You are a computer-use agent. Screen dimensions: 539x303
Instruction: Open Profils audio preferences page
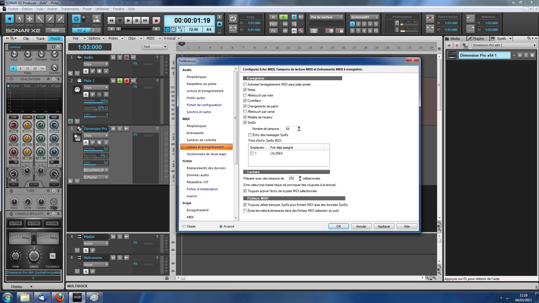(196, 98)
